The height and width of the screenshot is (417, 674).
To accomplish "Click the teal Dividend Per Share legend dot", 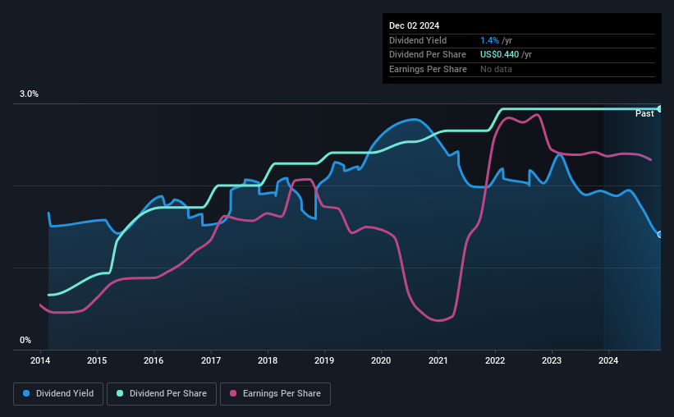I will [120, 393].
